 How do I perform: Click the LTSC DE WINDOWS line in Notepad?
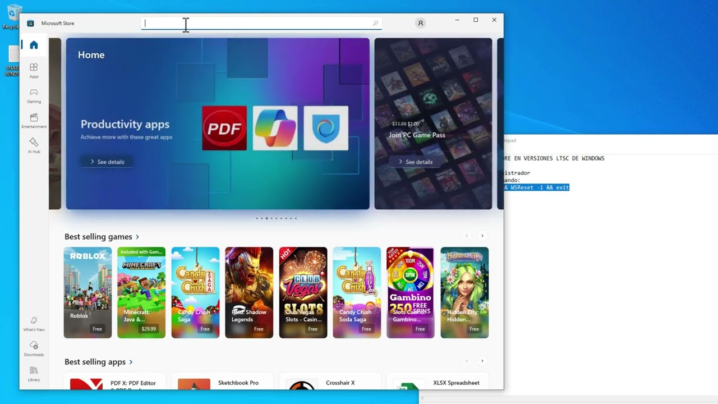pyautogui.click(x=554, y=158)
